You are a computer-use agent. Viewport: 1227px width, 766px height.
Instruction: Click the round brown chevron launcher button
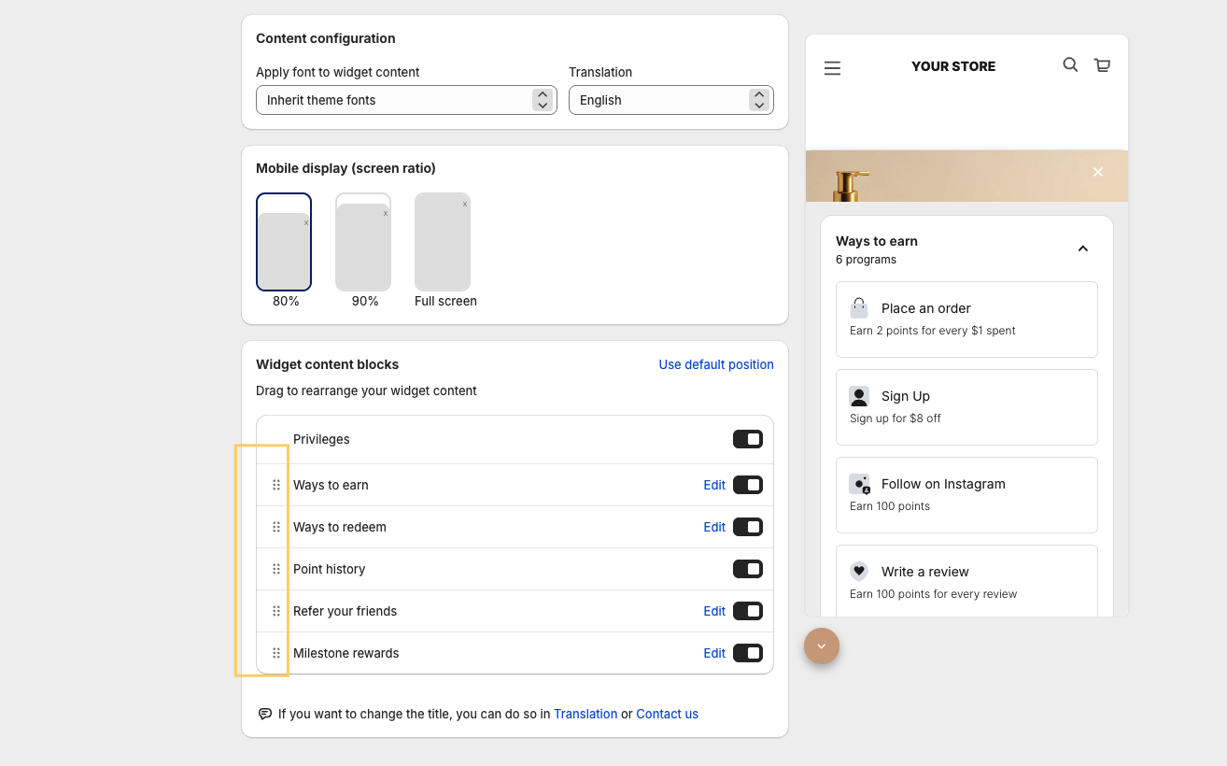click(822, 645)
